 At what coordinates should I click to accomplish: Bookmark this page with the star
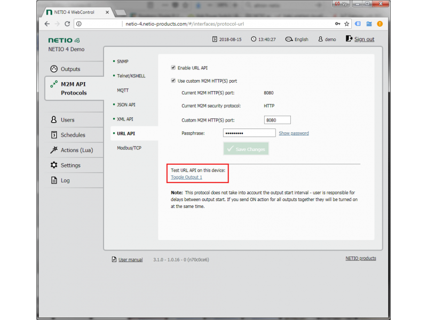(346, 24)
